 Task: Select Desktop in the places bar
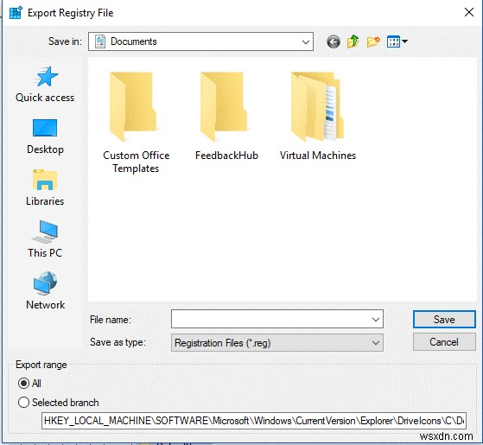[45, 137]
